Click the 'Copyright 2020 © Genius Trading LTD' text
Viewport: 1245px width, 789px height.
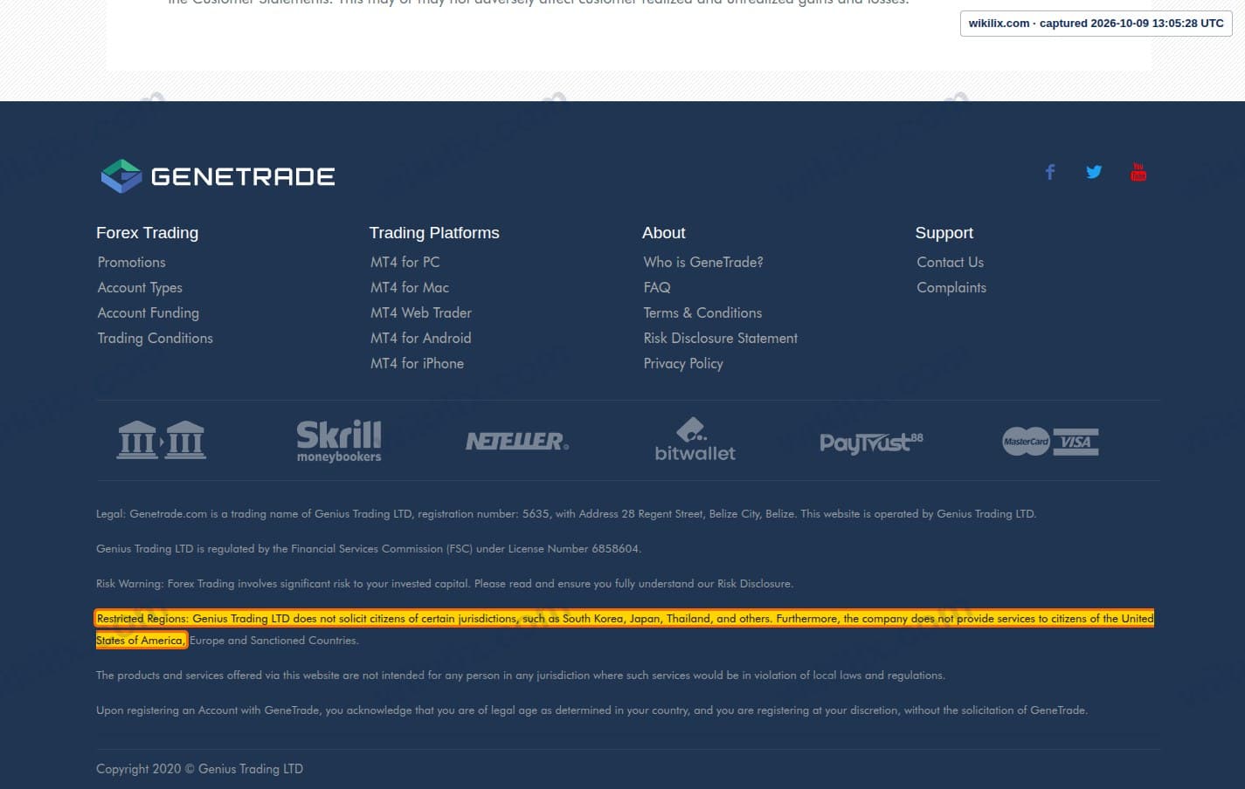(199, 769)
